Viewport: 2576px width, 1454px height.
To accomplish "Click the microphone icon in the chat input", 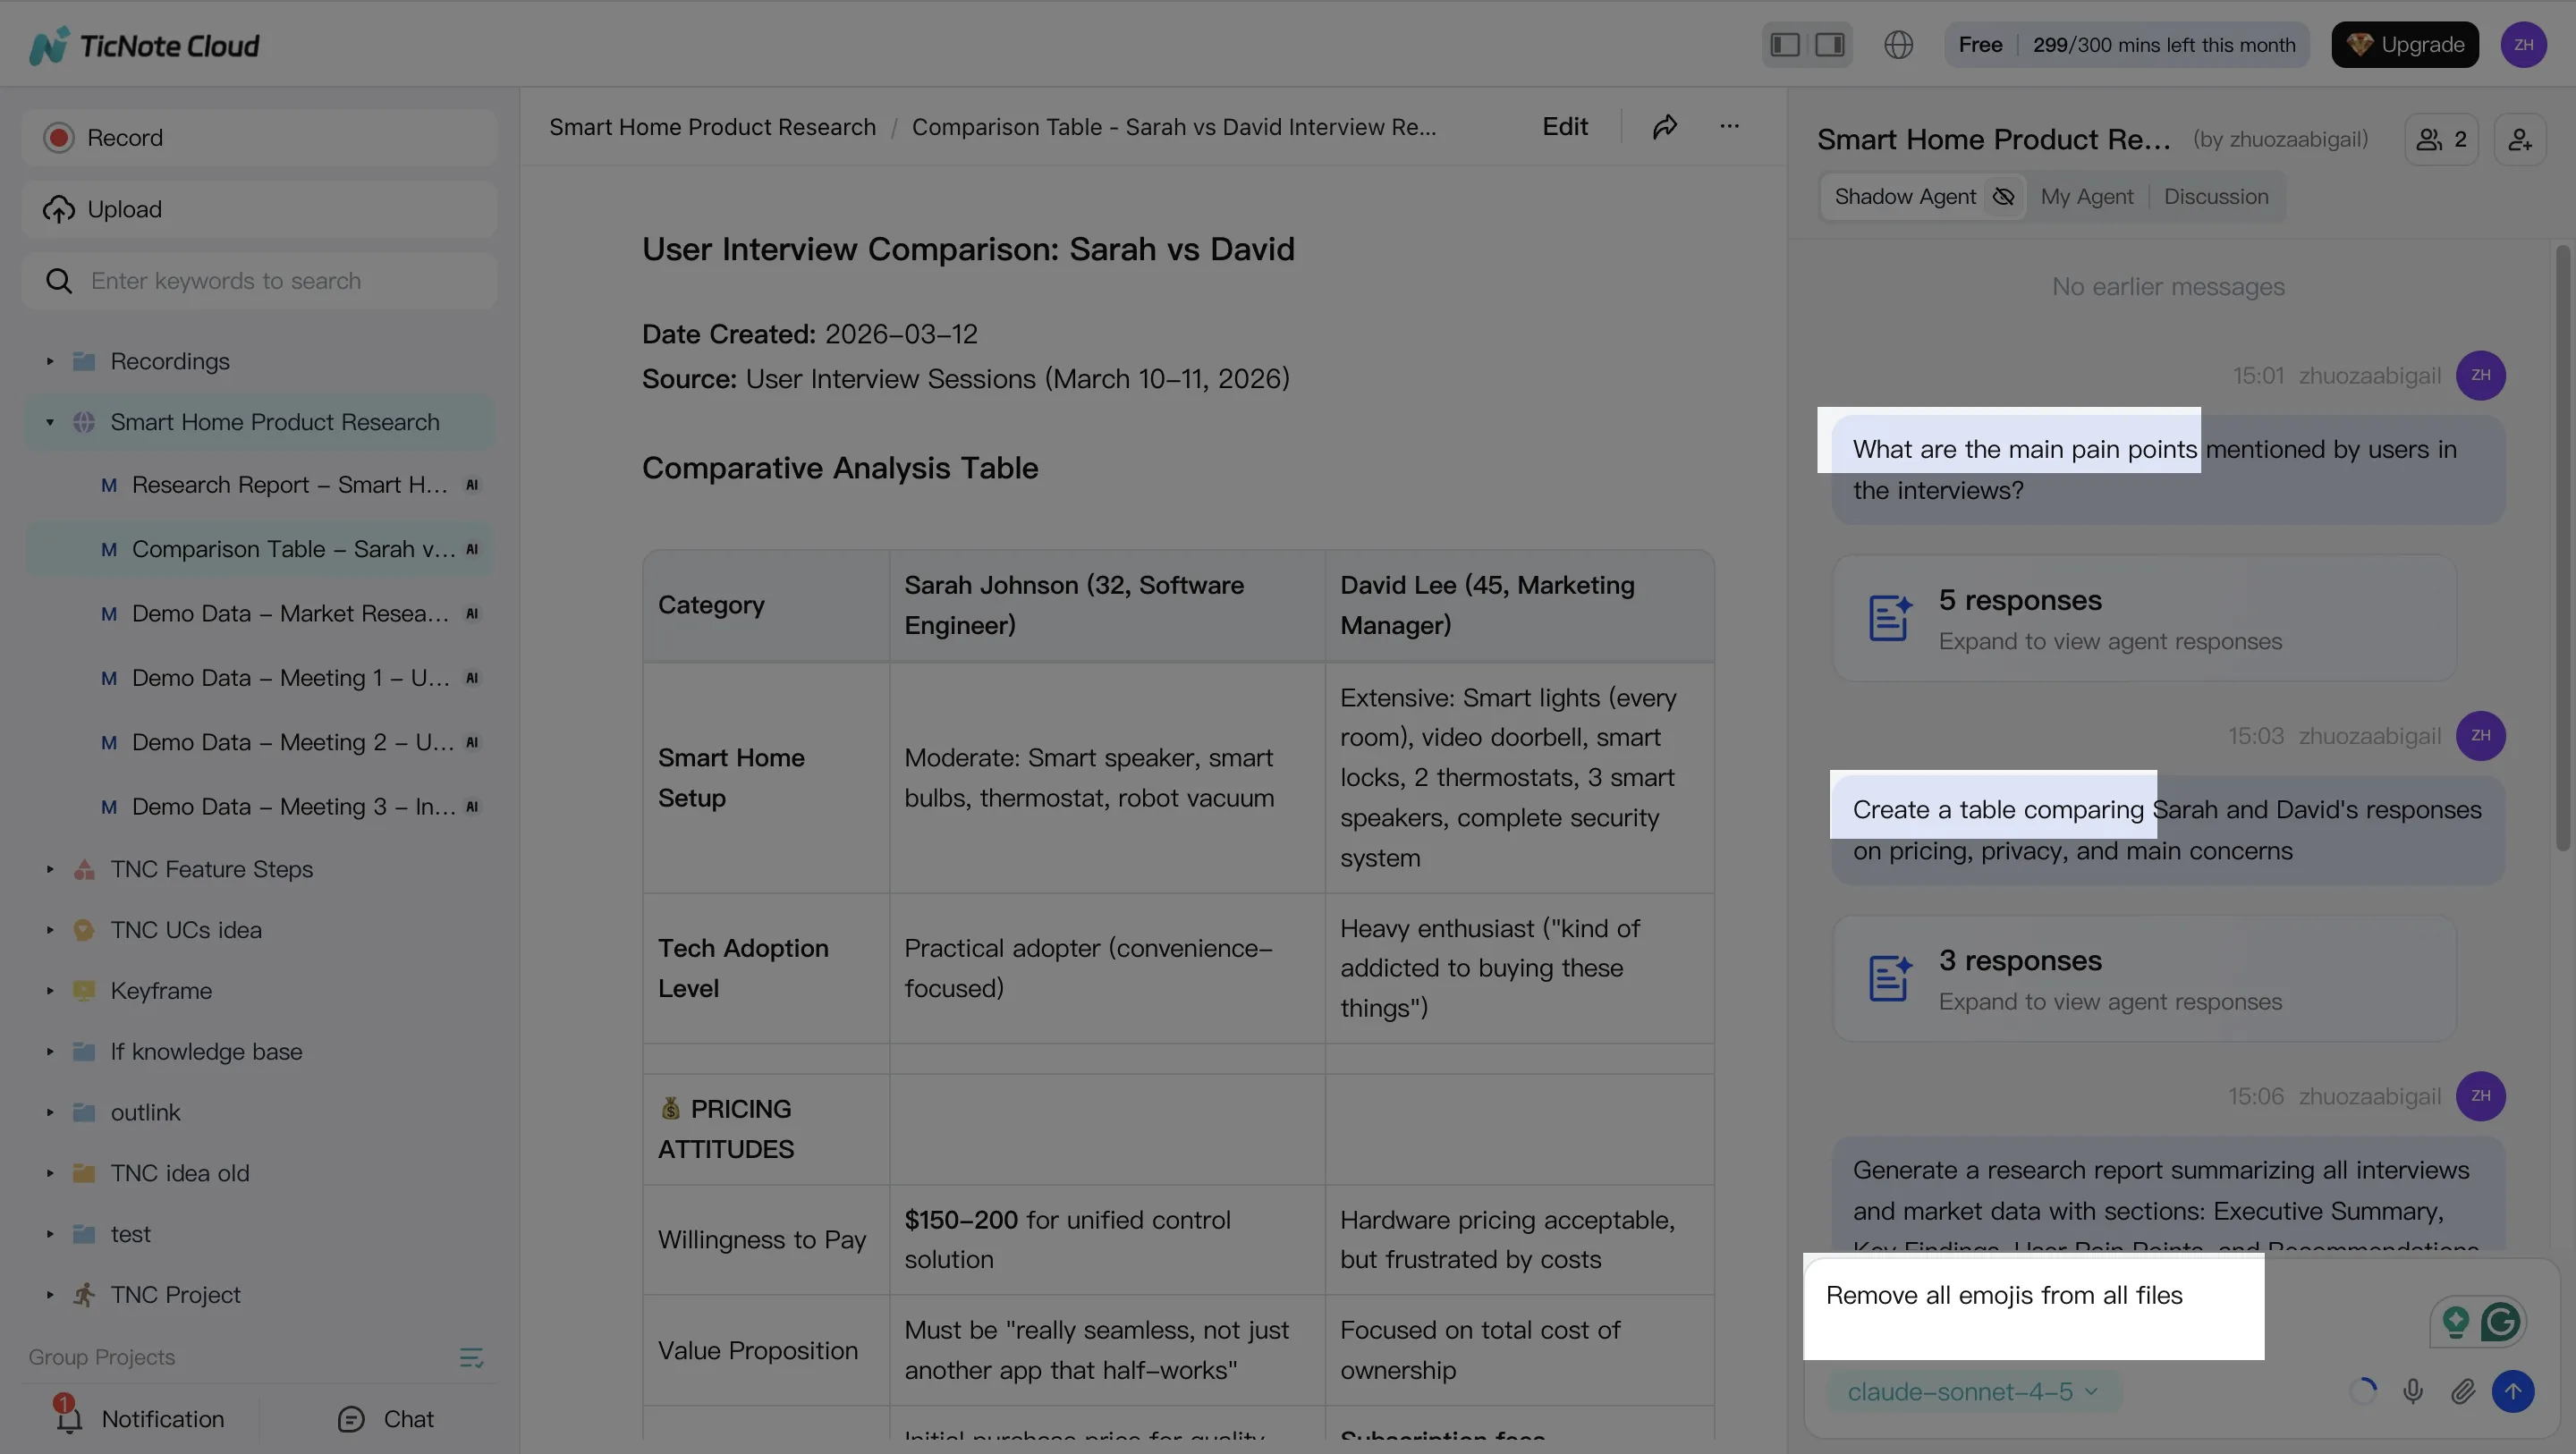I will [x=2413, y=1391].
